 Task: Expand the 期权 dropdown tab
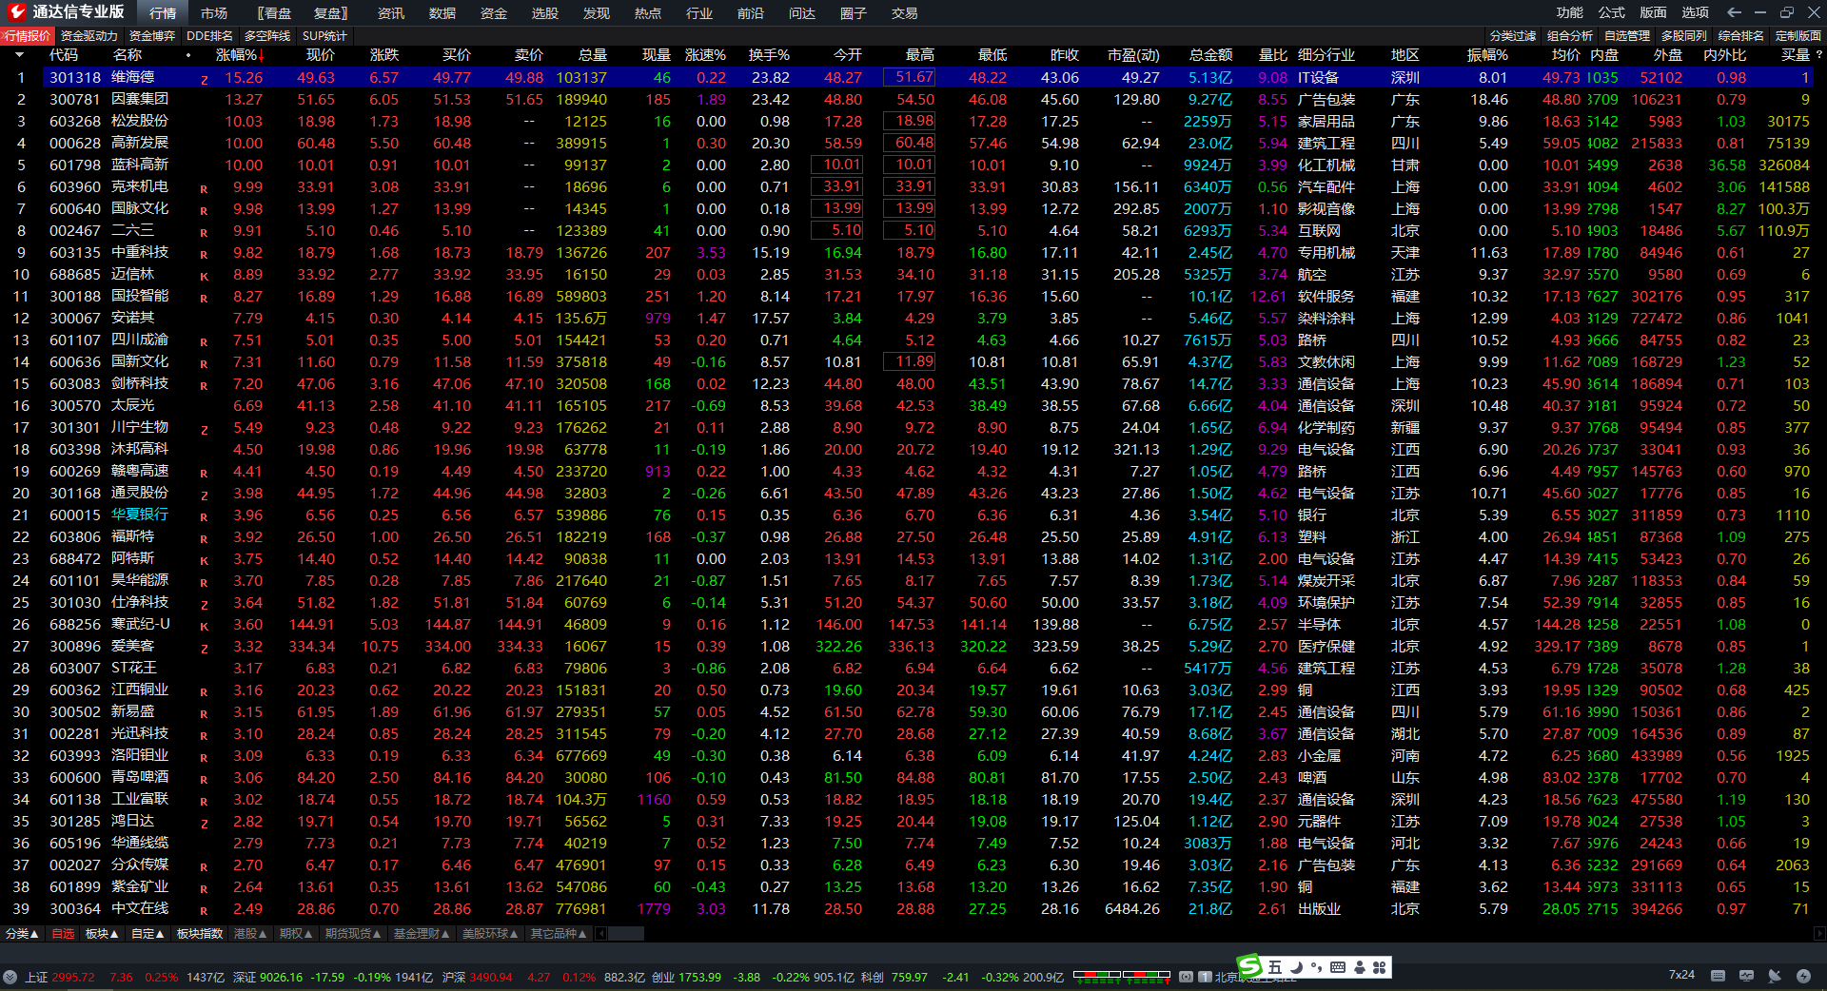click(296, 934)
